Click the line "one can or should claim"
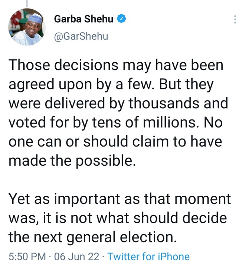 click(116, 142)
